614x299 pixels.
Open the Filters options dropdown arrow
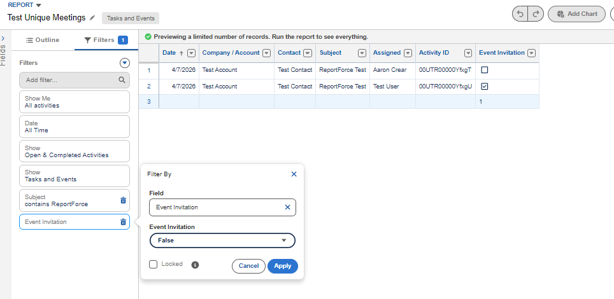coord(125,63)
